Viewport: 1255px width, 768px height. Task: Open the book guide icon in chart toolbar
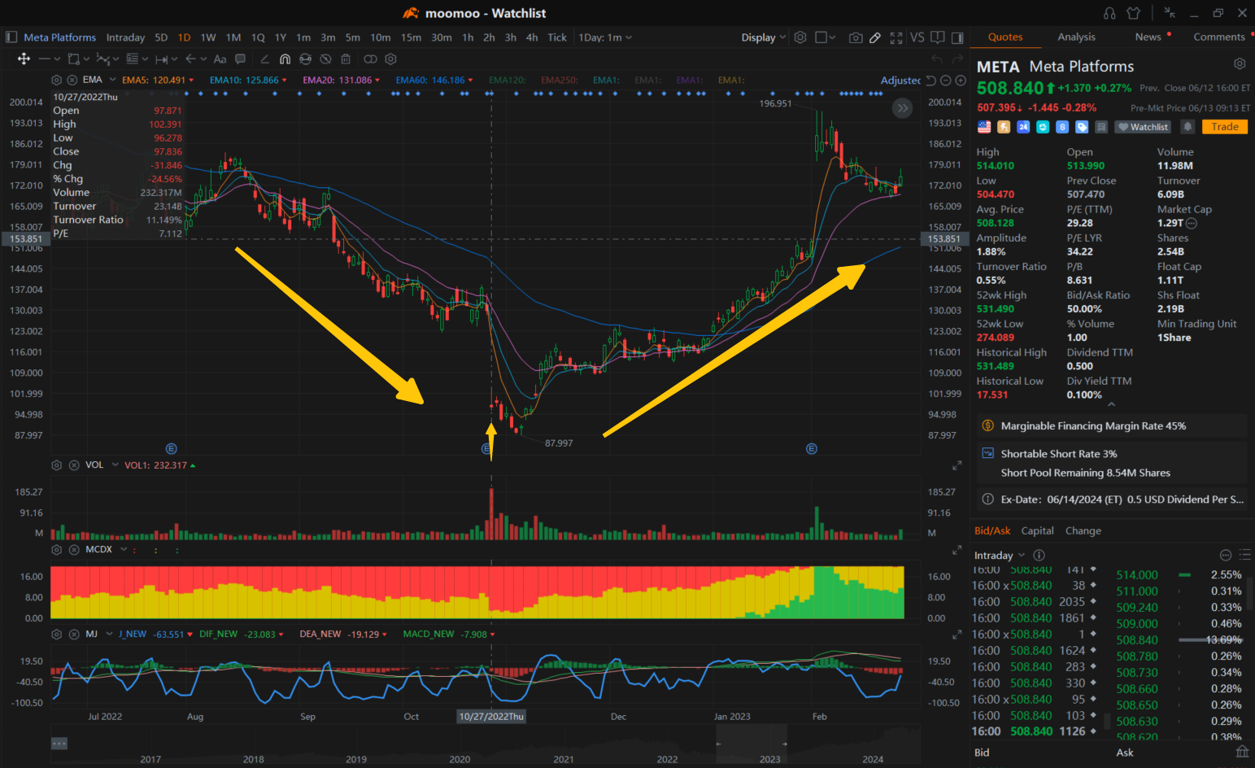coord(938,37)
